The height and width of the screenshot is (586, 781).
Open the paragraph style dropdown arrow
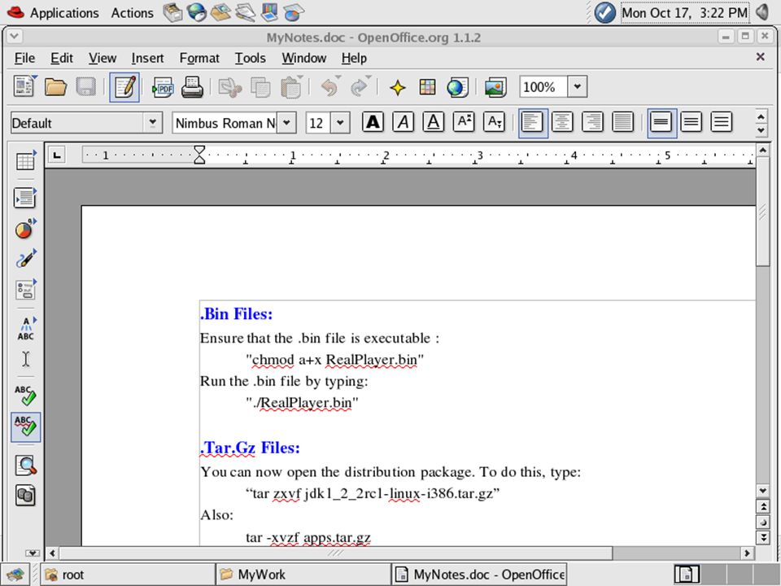tap(152, 123)
